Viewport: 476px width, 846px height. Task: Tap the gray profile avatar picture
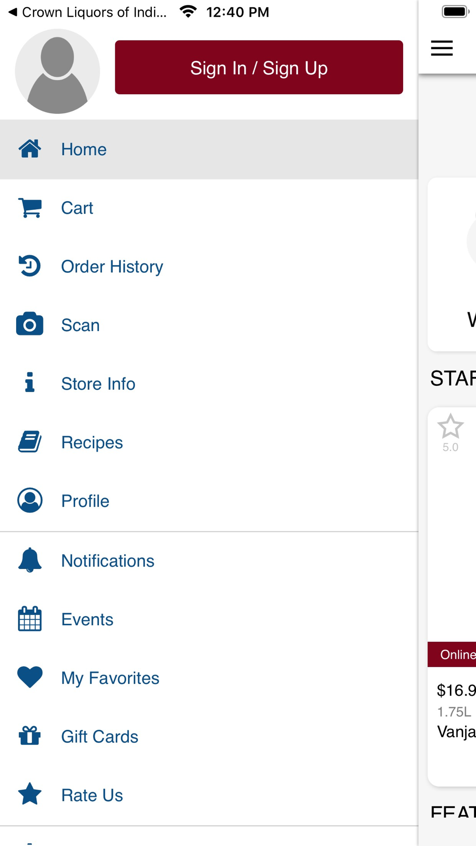pos(57,71)
